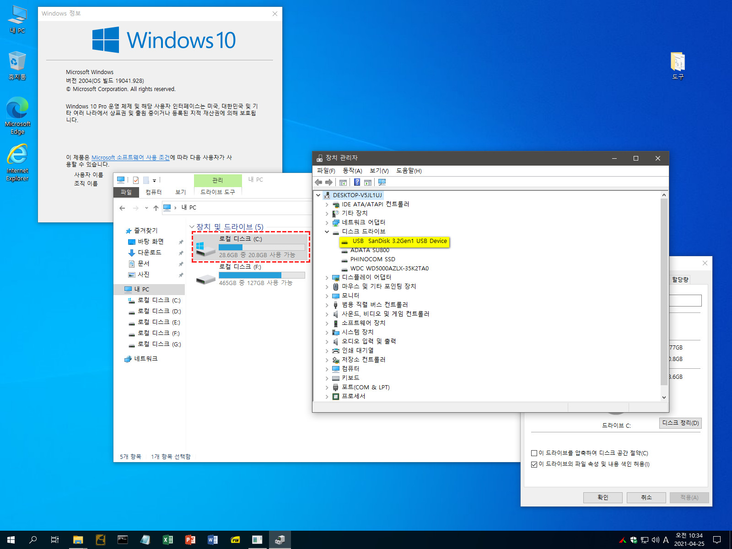Expand the 네트워크 어댑터 node
Screen dimensions: 732x549
pos(327,223)
